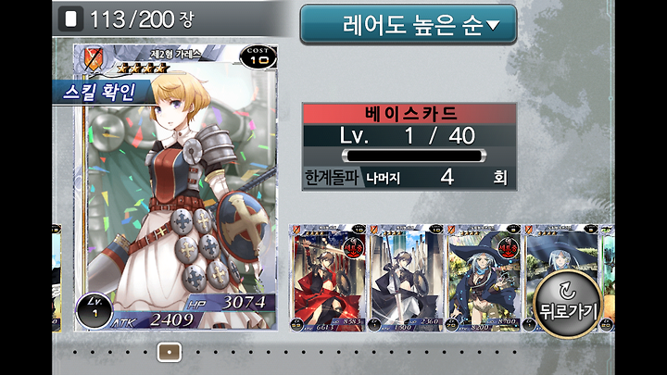This screenshot has height=375, width=667.
Task: Tap the 세트중 badge on red swordsman card
Action: coord(353,248)
